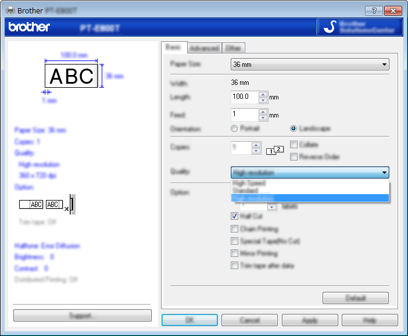Increase the Feed value with up arrow
The image size is (408, 336).
pos(263,112)
